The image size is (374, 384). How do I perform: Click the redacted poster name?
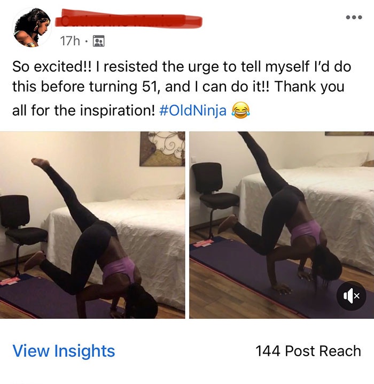point(128,19)
